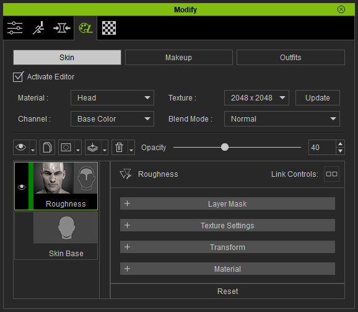Viewport: 358px width, 312px height.
Task: Expand the Layer Mask section
Action: tap(228, 203)
